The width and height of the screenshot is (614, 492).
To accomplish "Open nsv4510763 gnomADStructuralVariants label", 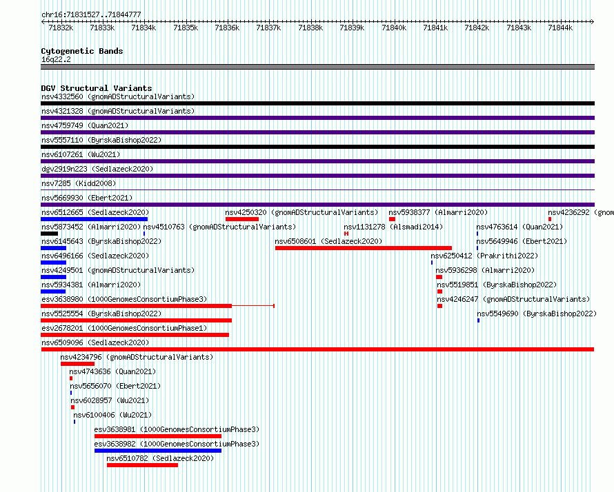I will coord(219,227).
